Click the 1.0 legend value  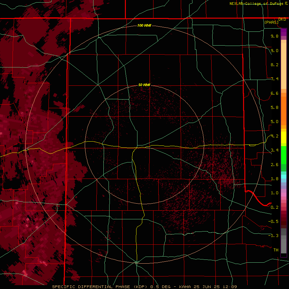coord(275,193)
